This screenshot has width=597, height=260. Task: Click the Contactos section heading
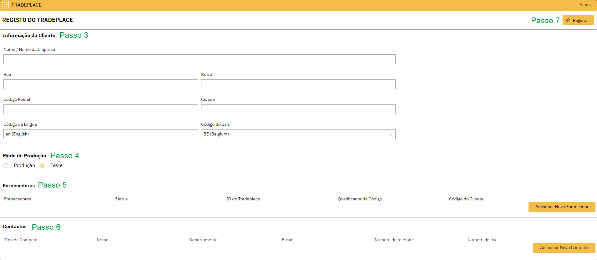(15, 227)
